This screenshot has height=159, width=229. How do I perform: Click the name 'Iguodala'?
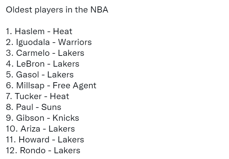pyautogui.click(x=33, y=42)
